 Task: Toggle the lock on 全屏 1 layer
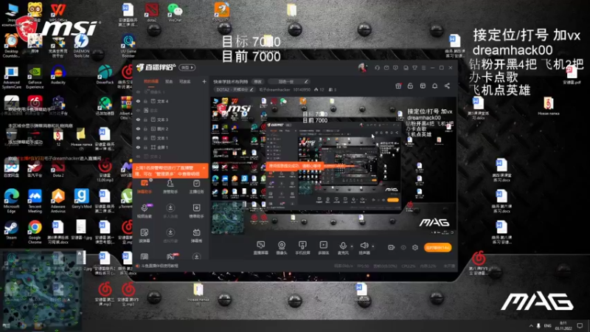tap(145, 147)
